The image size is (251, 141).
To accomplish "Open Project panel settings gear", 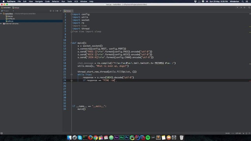I will pyautogui.click(x=57, y=11).
